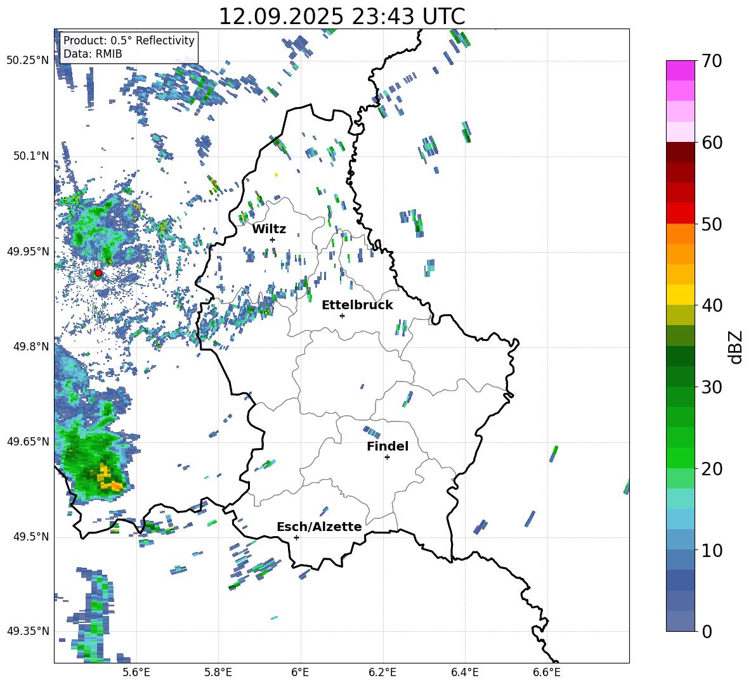Click the colorbar tick value 10
751x685 pixels.
pos(712,550)
